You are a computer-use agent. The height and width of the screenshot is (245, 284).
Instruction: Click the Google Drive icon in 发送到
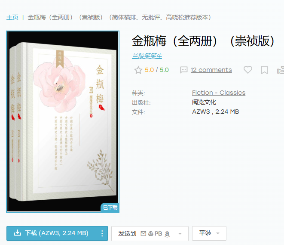(x=151, y=233)
